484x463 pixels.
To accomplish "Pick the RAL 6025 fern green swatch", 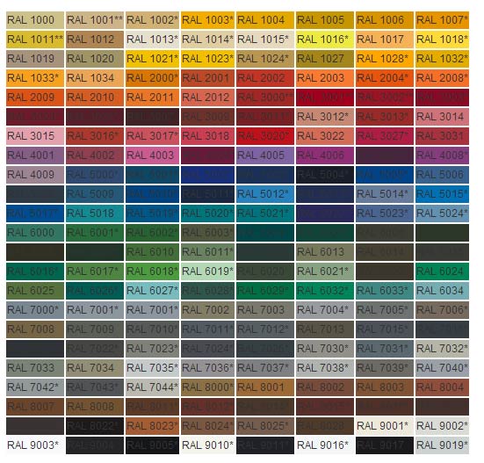I will (x=35, y=291).
